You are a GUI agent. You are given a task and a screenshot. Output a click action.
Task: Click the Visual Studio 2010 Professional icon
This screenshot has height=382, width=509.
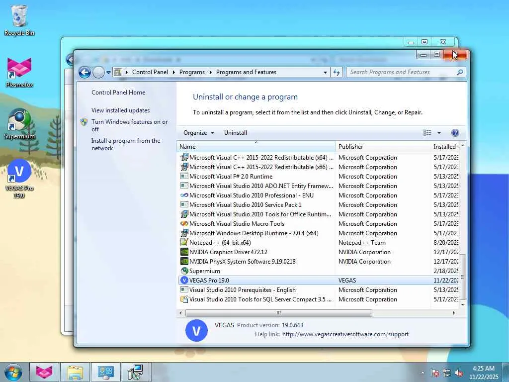[184, 195]
